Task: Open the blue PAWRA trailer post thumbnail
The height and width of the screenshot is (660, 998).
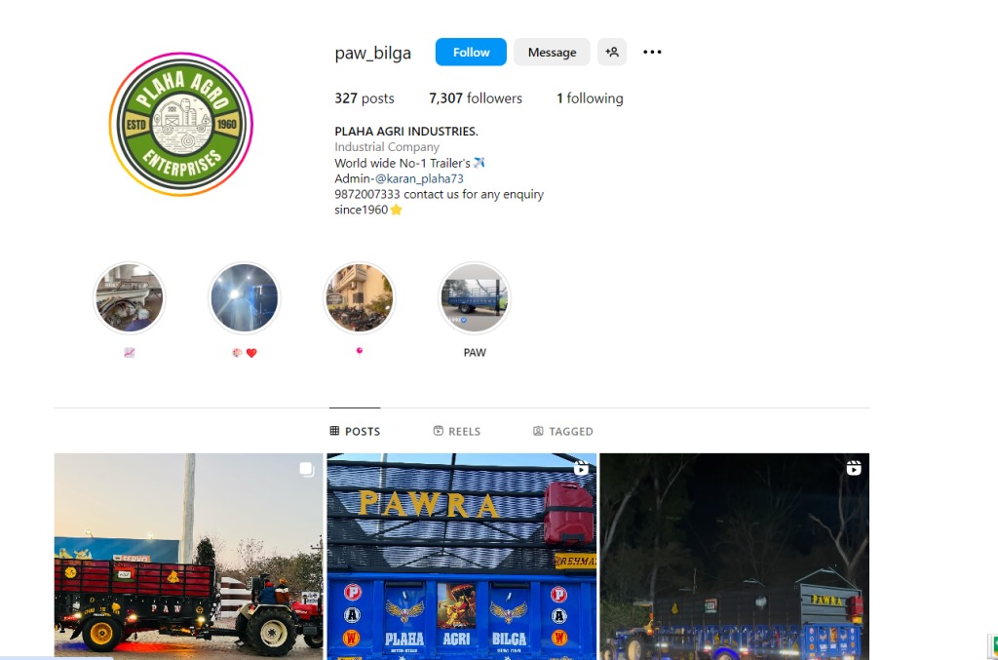Action: (461, 557)
